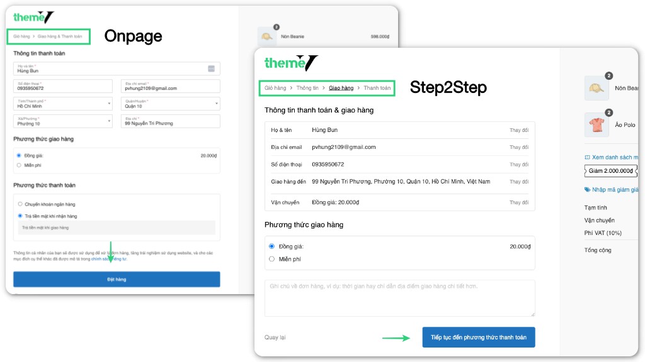Viewport: 645px width, 362px height.
Task: Click the tag icon next to Nhập mã giảm giá
Action: 587,189
